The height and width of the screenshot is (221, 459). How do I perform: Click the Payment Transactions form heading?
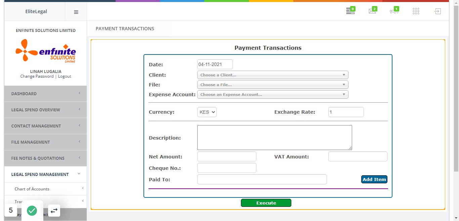pos(268,48)
